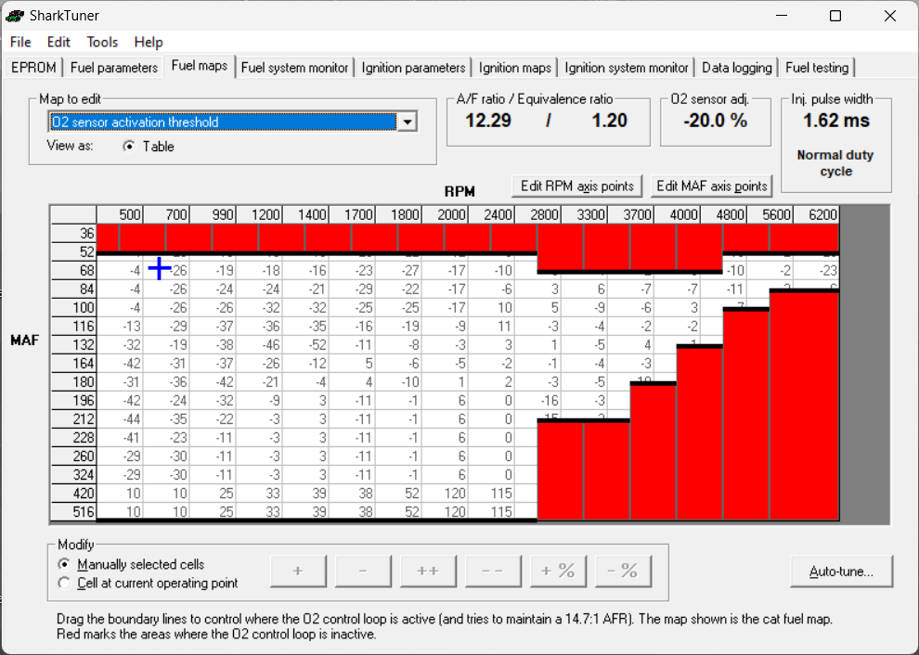This screenshot has height=655, width=919.
Task: Switch to the Fuel parameters tab
Action: (x=113, y=68)
